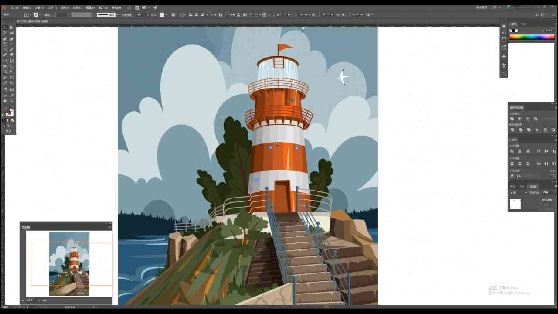The image size is (558, 314).
Task: Click the Navigator lighthouse thumbnail
Action: pos(69,264)
